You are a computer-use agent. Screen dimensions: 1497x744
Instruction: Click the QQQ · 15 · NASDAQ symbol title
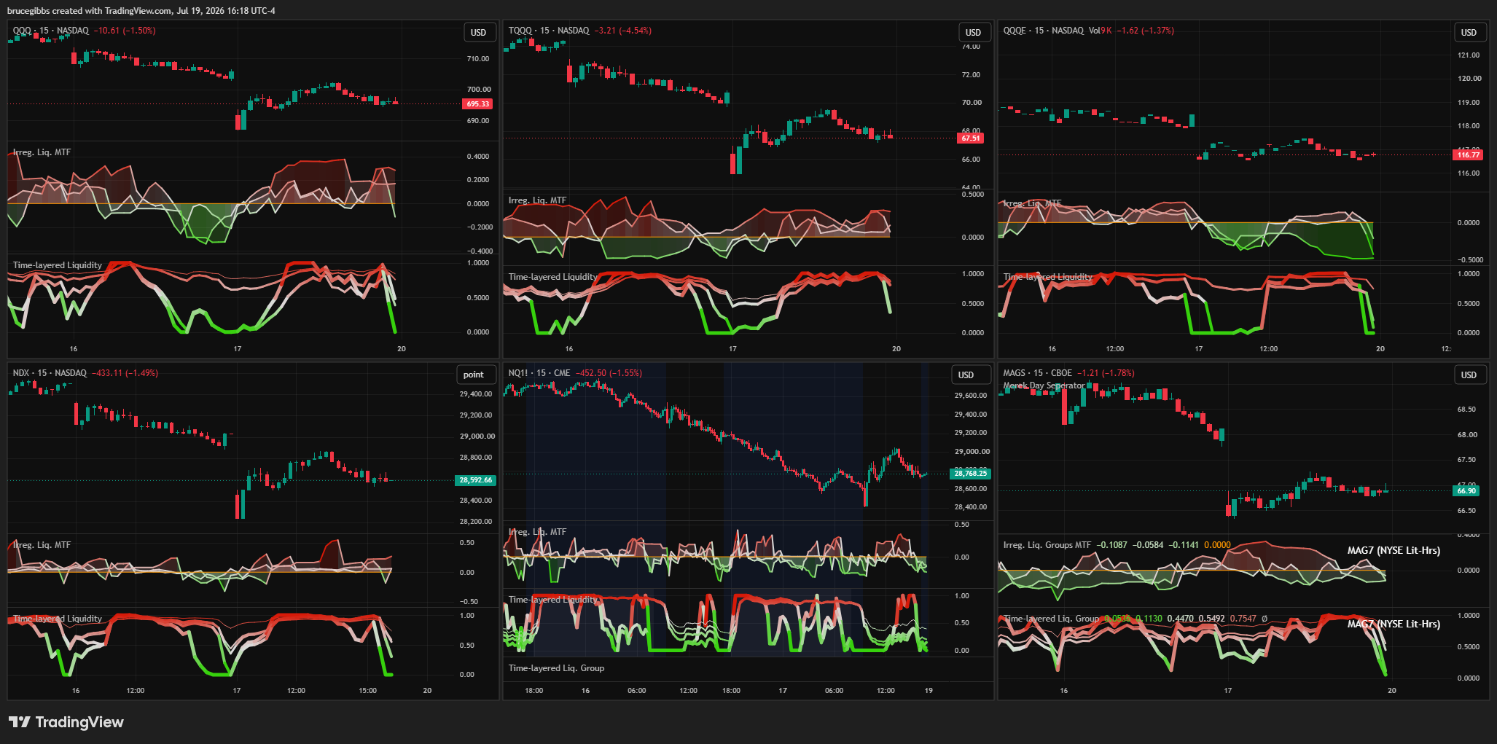[x=51, y=31]
